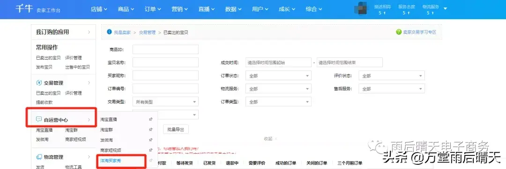Open 出售中的宝贝 in the sidebar
Screen dimensions: 506x169
[77, 67]
